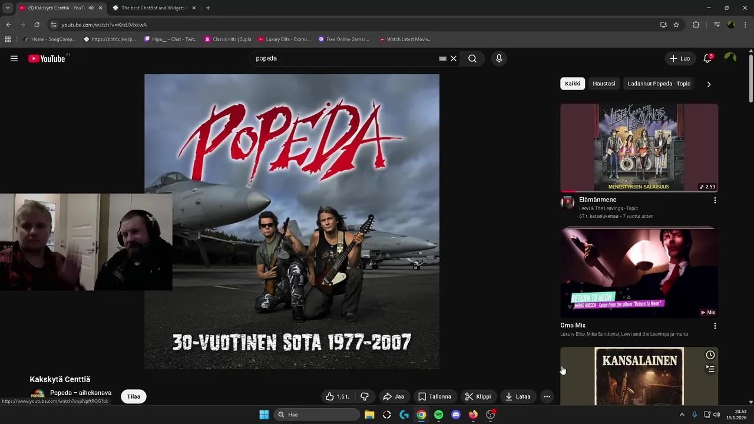Open the Leevi & The Leavings channel avatar

pyautogui.click(x=567, y=203)
